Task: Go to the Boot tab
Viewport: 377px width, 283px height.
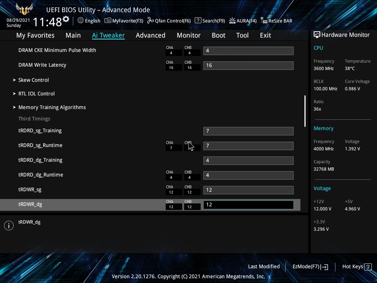Action: 219,35
